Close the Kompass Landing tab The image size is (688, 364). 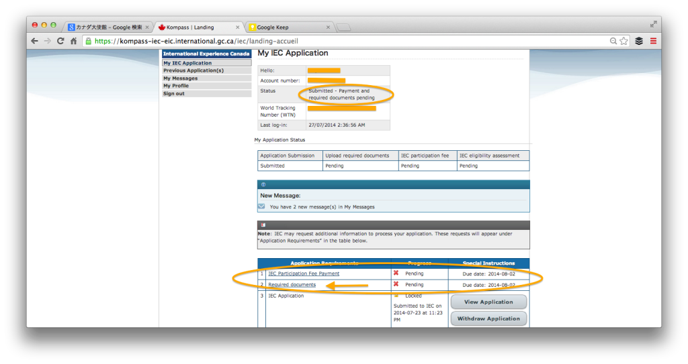[238, 27]
